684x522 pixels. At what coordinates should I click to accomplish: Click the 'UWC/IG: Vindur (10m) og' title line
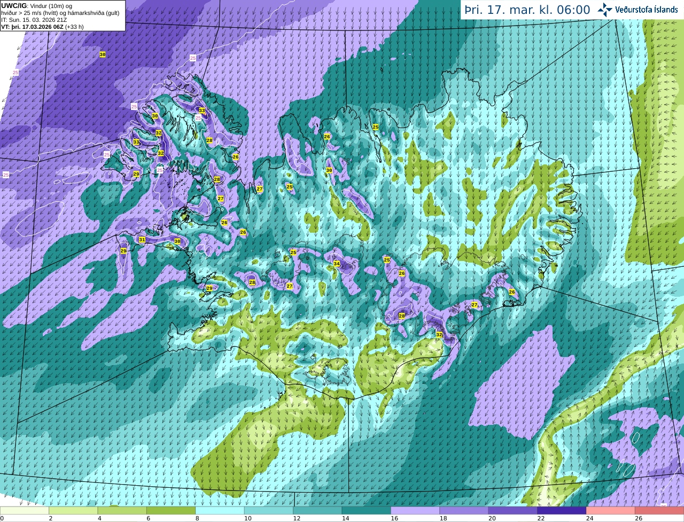(x=37, y=5)
